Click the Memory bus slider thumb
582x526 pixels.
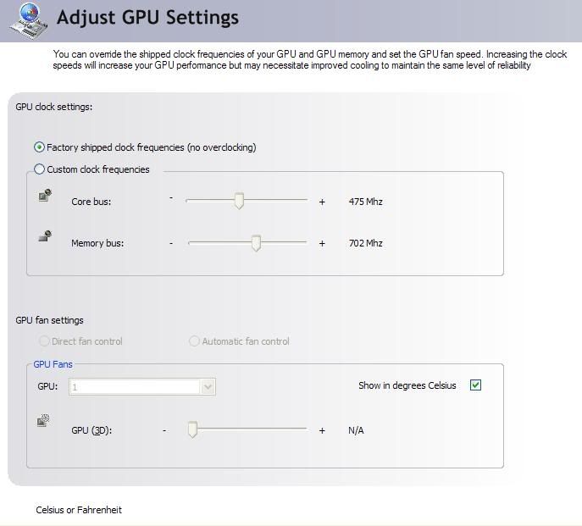pos(256,243)
